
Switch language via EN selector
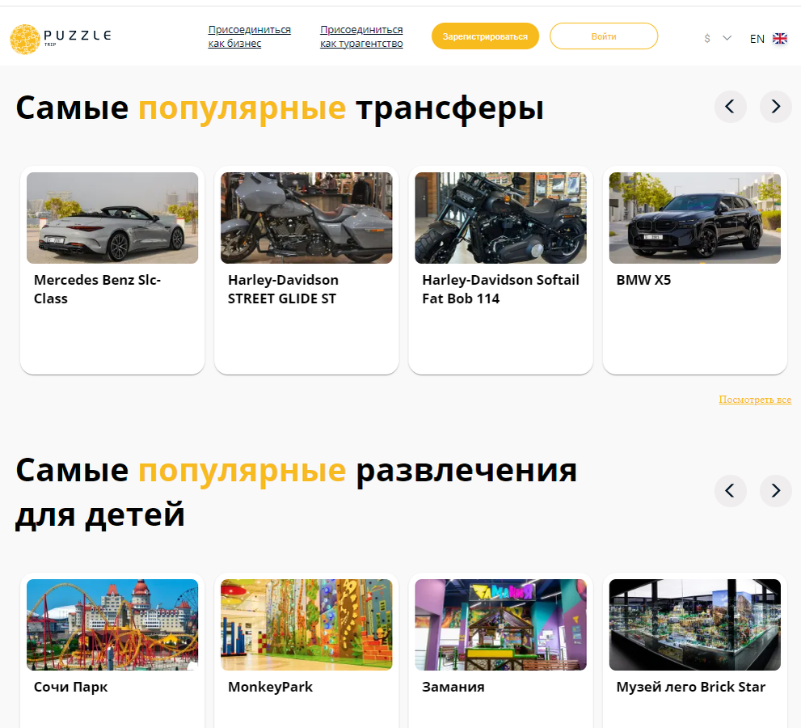click(x=757, y=39)
